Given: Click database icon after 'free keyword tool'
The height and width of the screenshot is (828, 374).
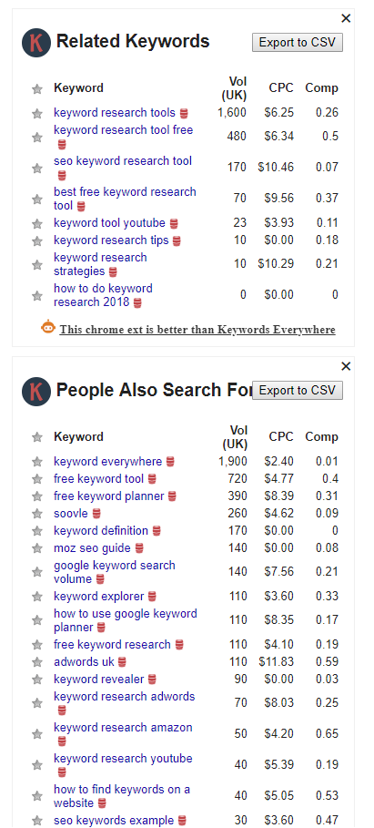Looking at the screenshot, I should (152, 479).
